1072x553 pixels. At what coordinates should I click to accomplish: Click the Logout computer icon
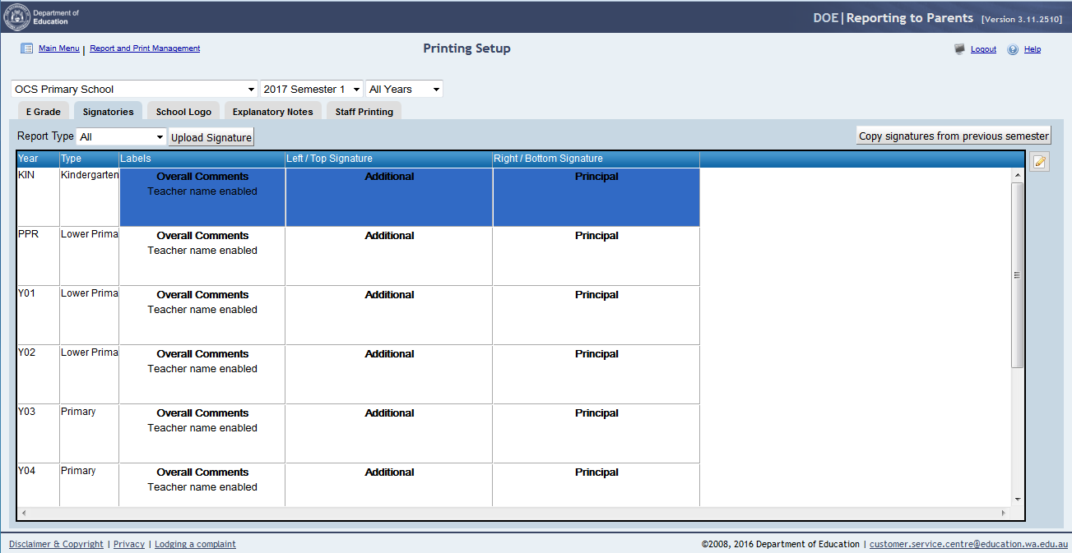coord(959,49)
